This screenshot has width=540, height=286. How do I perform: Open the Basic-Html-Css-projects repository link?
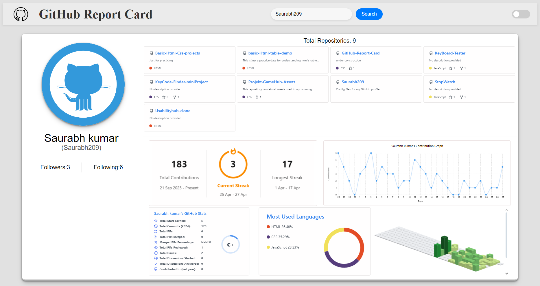tap(177, 53)
